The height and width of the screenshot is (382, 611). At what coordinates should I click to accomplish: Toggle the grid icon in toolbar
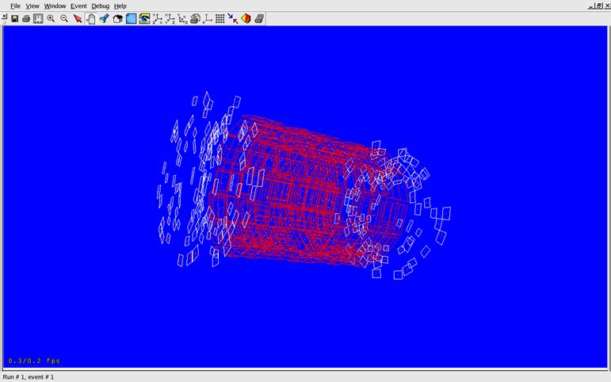coord(220,18)
